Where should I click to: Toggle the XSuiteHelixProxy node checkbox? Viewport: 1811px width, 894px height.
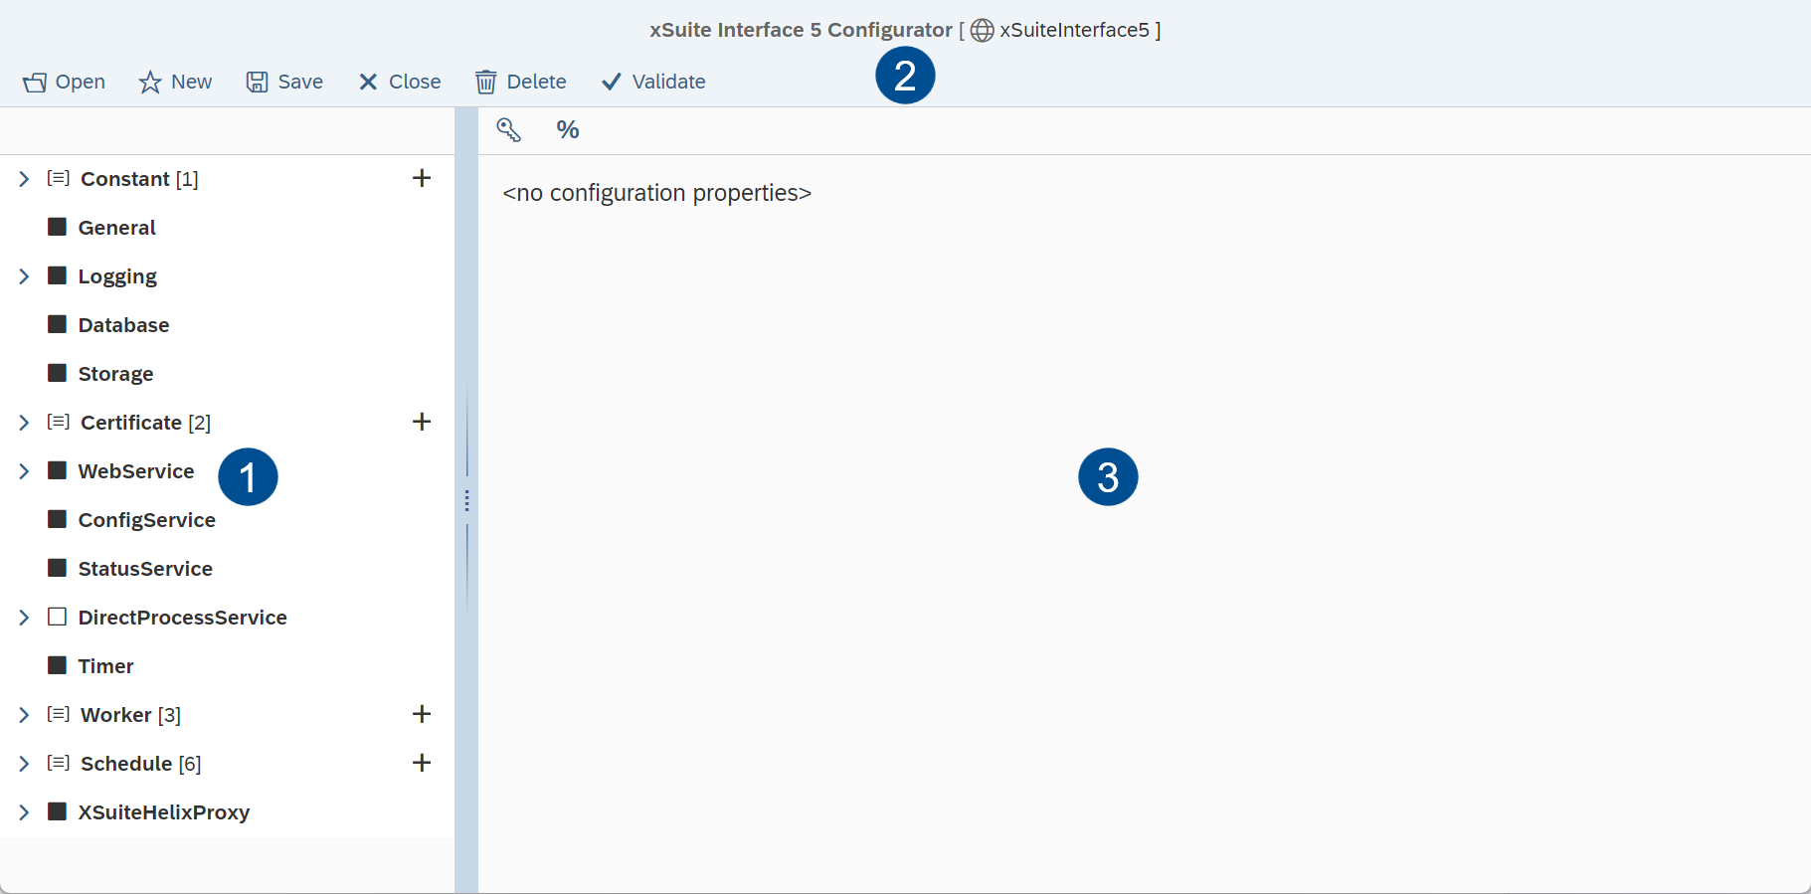[58, 811]
